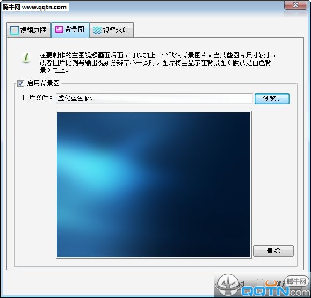The height and width of the screenshot is (298, 311).
Task: Click the 图片文件 label
Action: tap(37, 98)
